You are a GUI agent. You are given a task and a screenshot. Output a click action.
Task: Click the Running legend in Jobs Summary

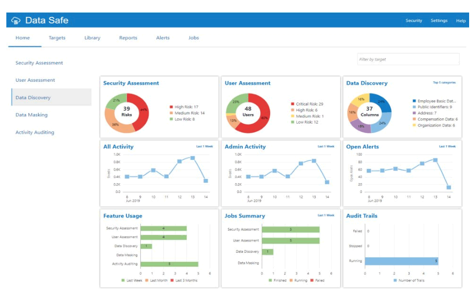tap(298, 280)
